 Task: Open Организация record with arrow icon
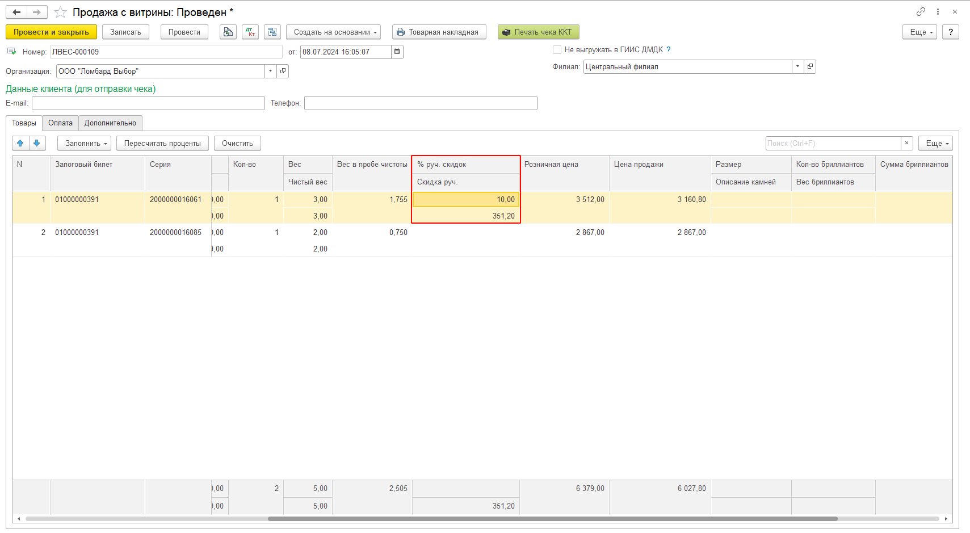(x=283, y=71)
